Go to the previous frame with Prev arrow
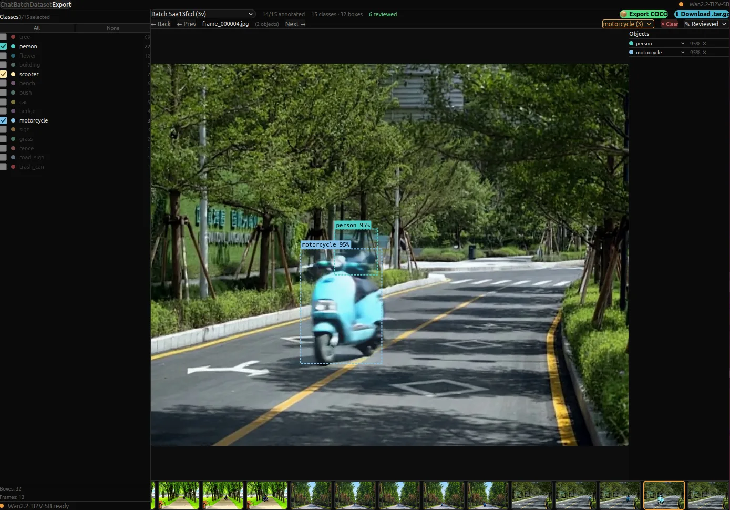730x510 pixels. 187,24
